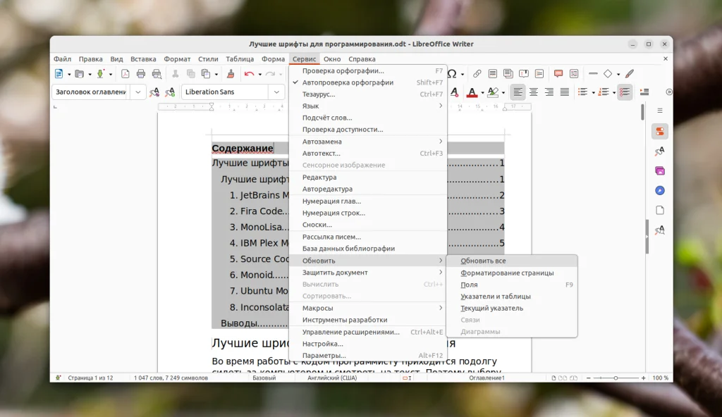This screenshot has height=417, width=722.
Task: Open the Page deck in the sidebar
Action: [660, 210]
